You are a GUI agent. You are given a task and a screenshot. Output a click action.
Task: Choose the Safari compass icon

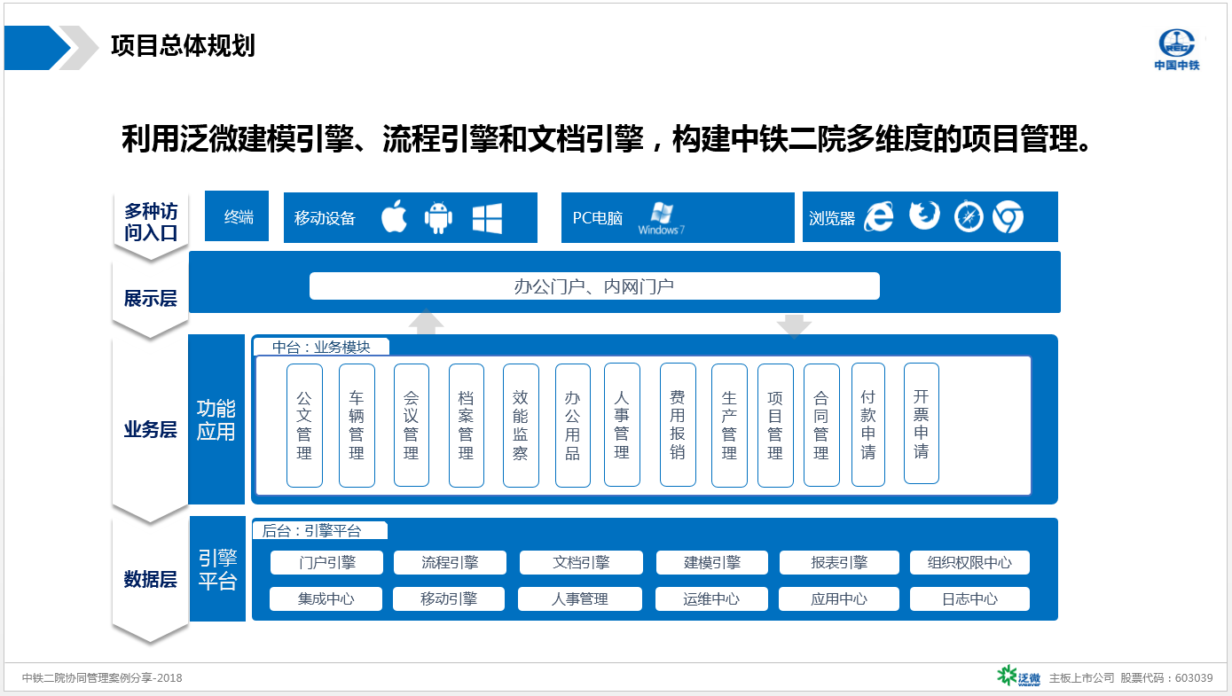(969, 217)
